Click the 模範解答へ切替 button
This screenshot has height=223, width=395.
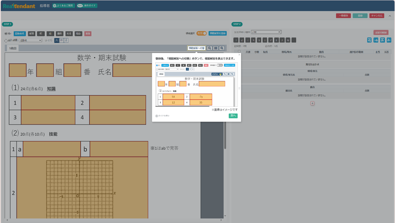point(196,48)
